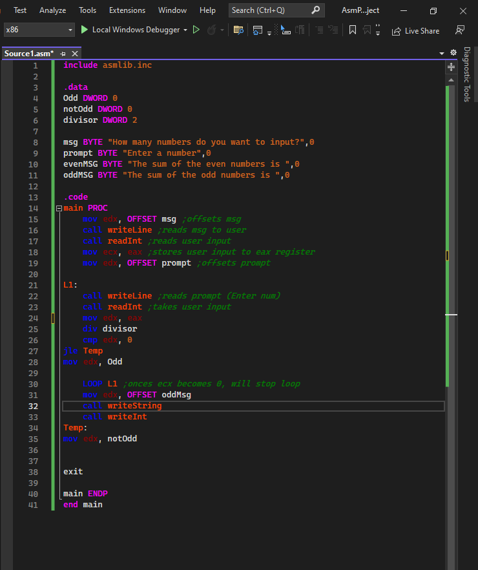478x570 pixels.
Task: Open the Send Feedback icon
Action: (x=460, y=30)
